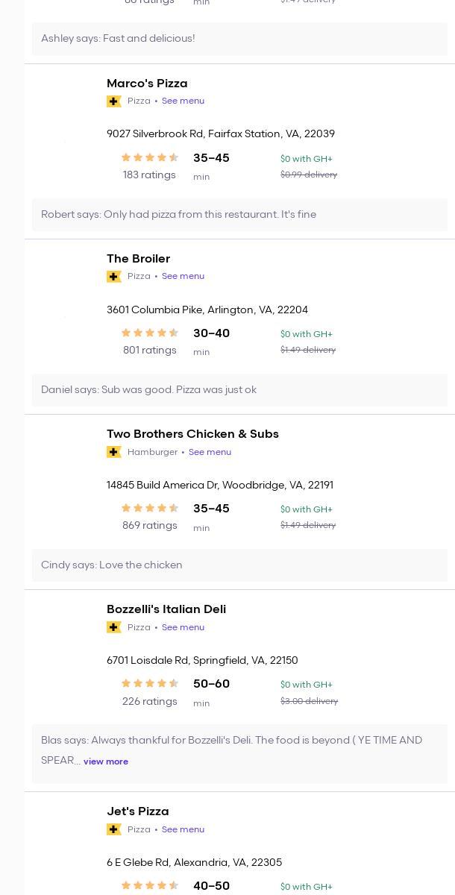Image resolution: width=455 pixels, height=895 pixels.
Task: Click Bozzelli's Italian Deli restaurant heading
Action: [x=166, y=609]
